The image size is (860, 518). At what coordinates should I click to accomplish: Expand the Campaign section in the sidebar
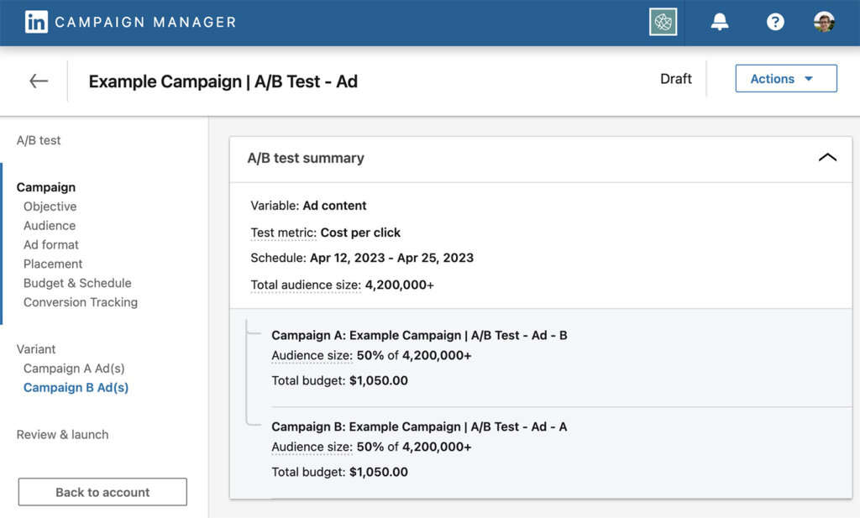(45, 186)
